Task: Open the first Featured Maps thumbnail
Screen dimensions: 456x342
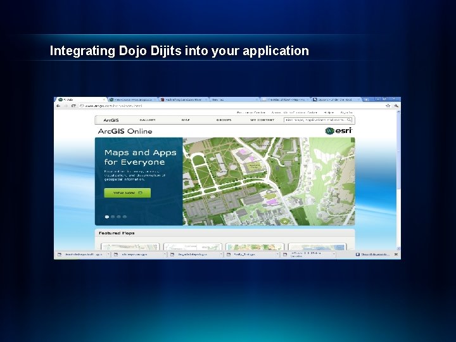Action: tap(130, 247)
